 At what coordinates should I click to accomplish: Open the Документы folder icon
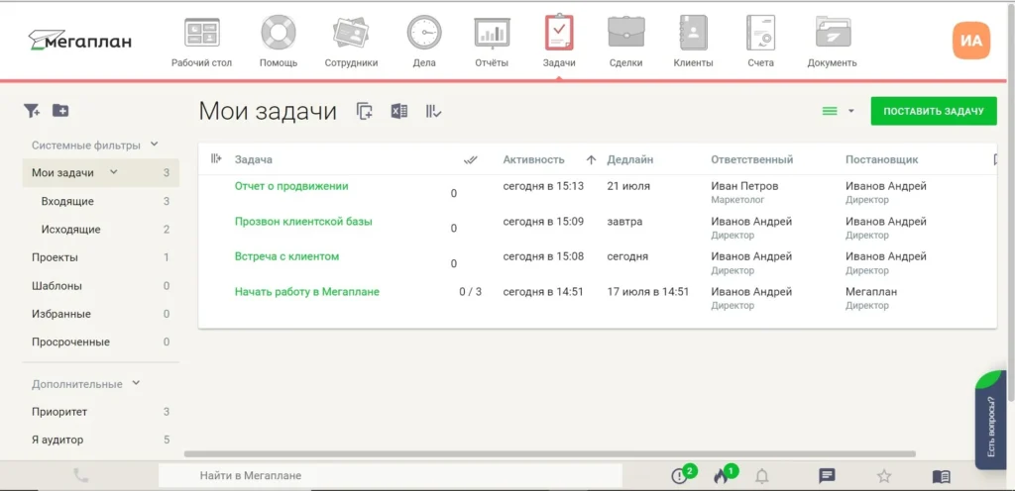click(x=833, y=32)
